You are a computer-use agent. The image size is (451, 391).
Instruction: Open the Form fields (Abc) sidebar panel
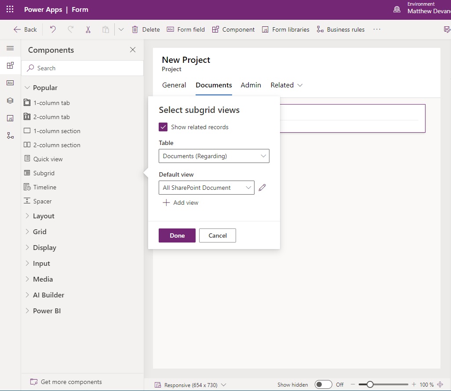click(x=10, y=83)
